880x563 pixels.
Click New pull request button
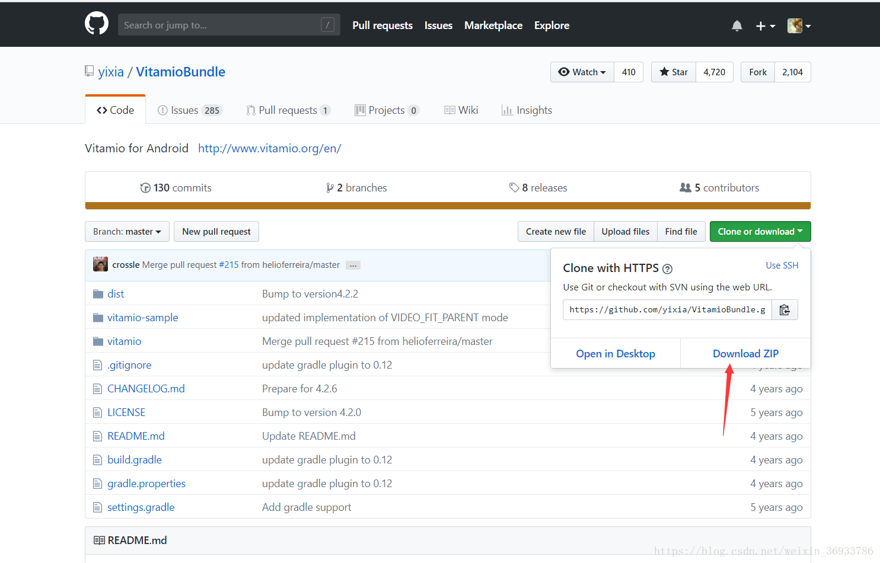pyautogui.click(x=216, y=232)
